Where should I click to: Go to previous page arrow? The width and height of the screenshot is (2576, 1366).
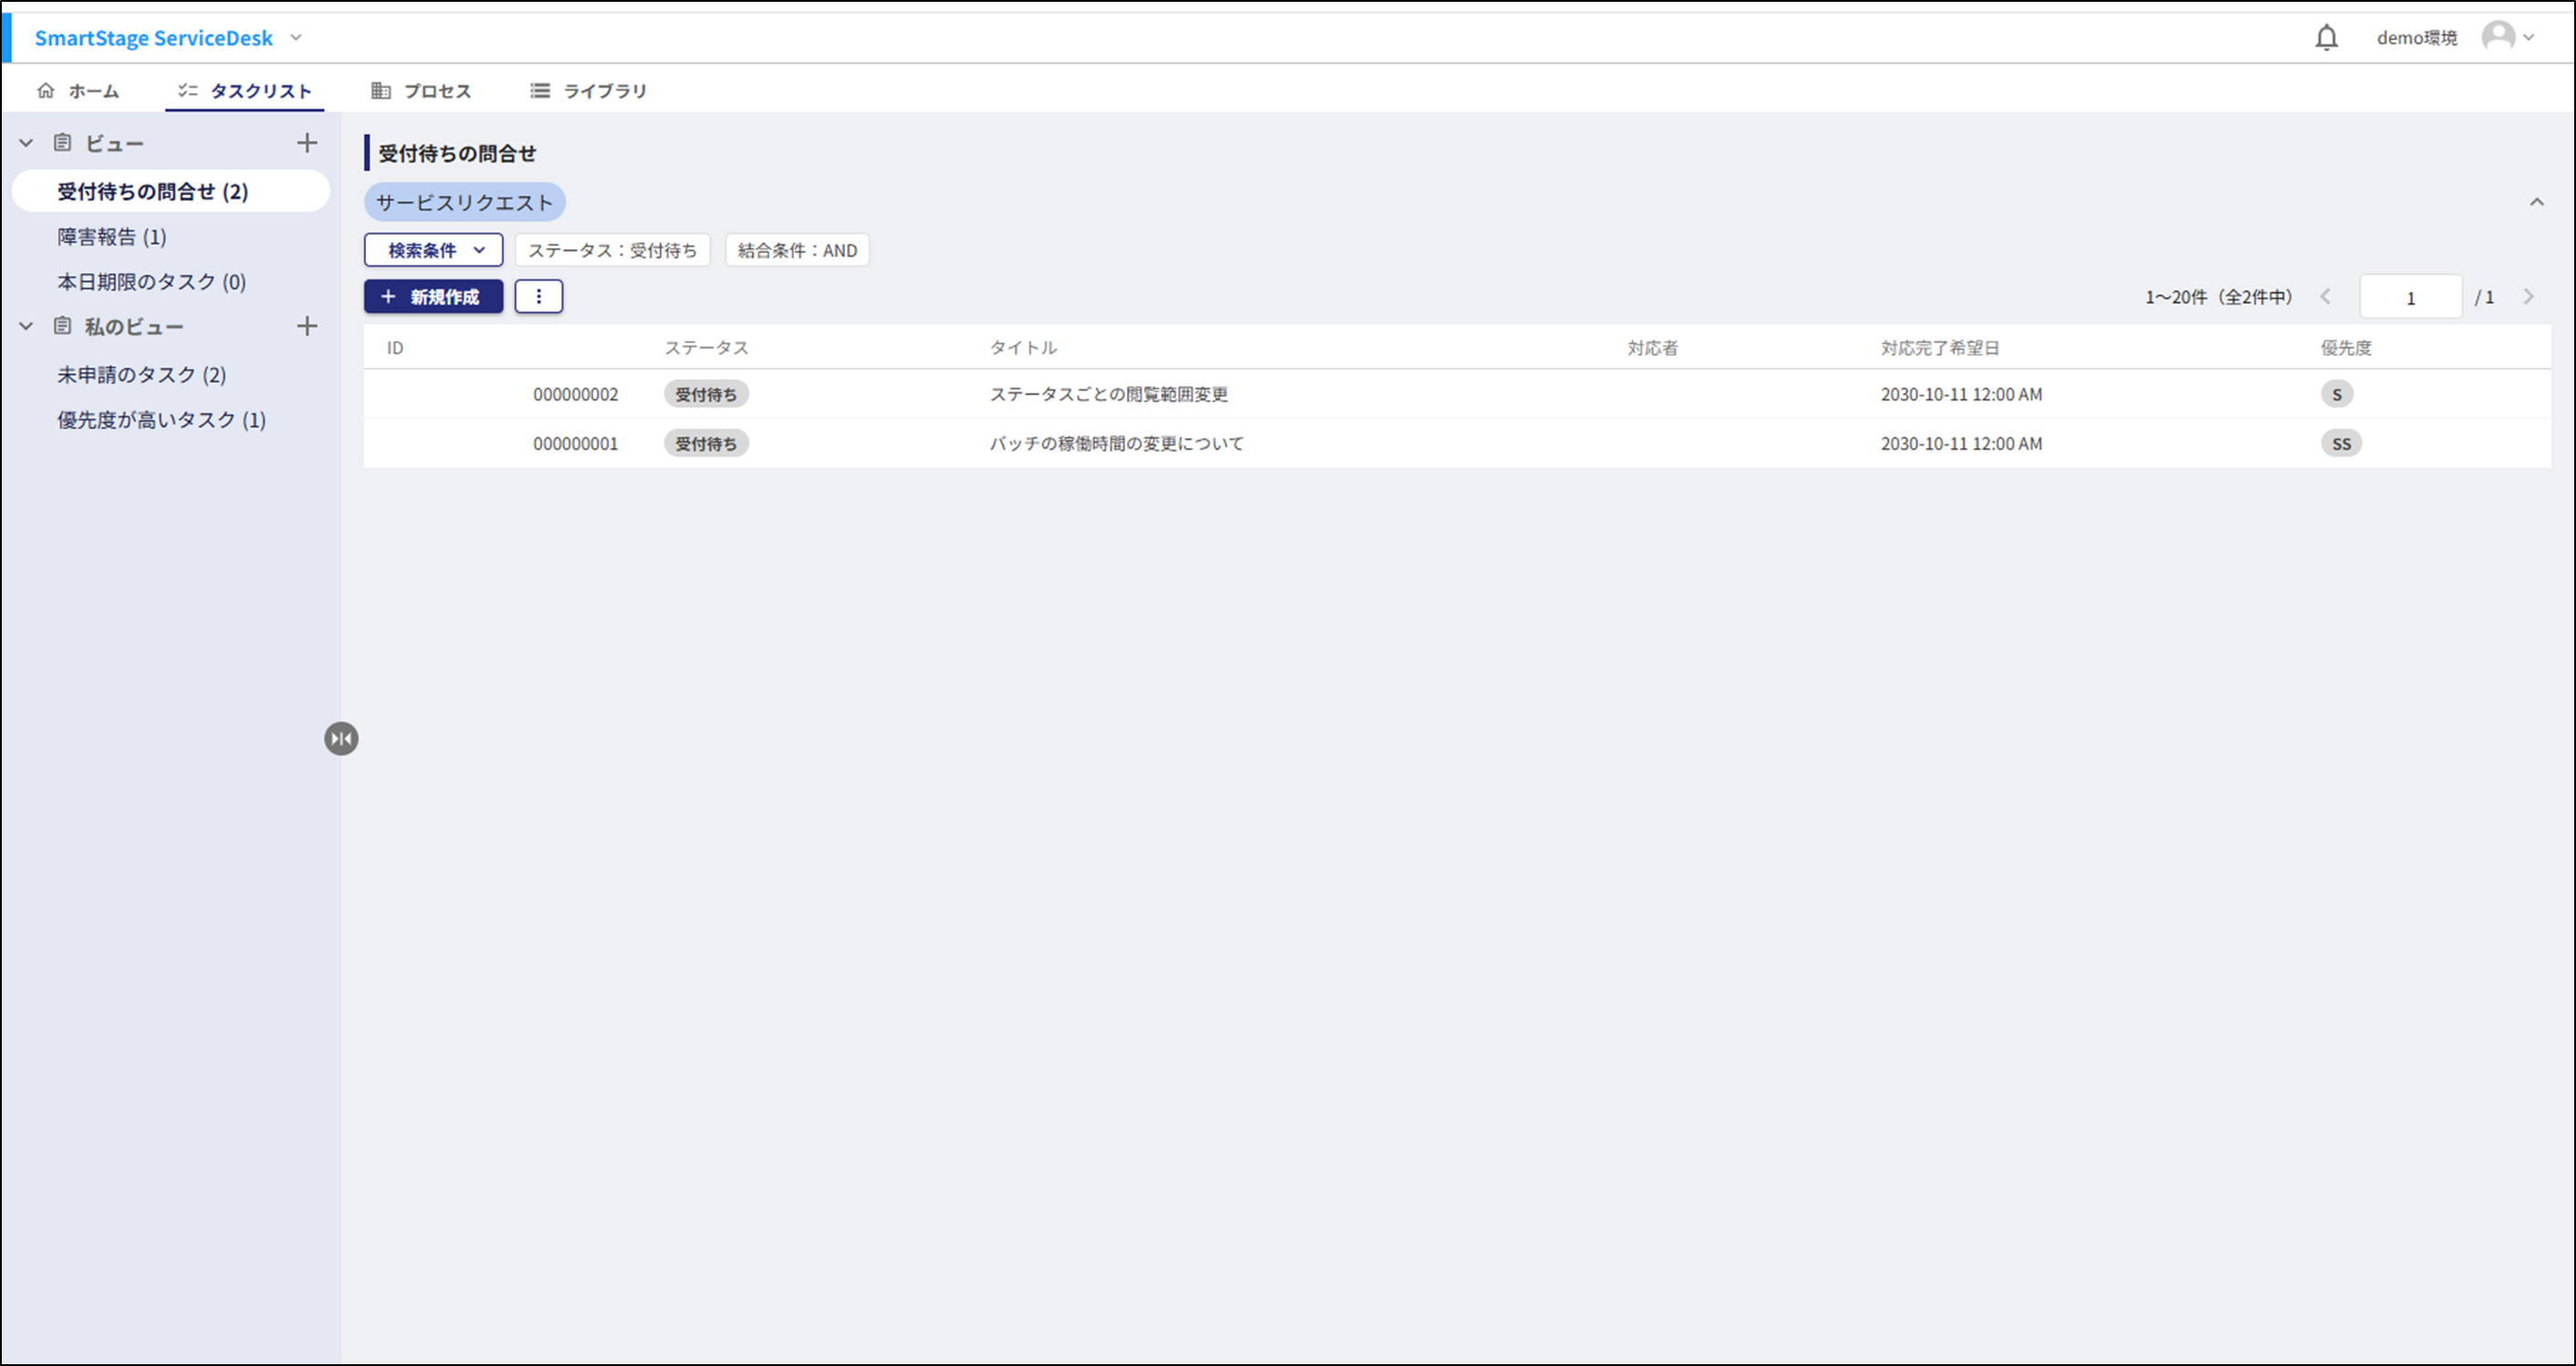[2326, 297]
